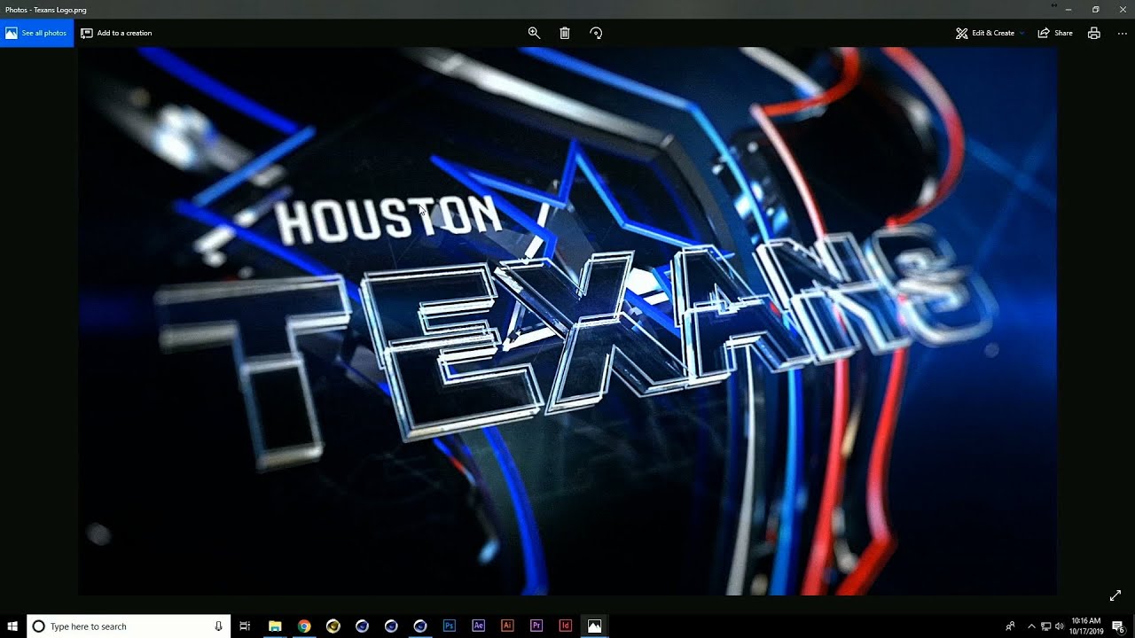
Task: Open Add to a creation
Action: click(x=116, y=33)
